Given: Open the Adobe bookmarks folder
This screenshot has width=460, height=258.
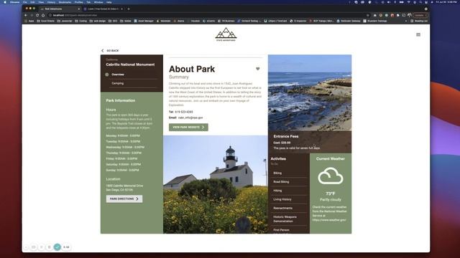Looking at the screenshot, I should click(x=126, y=21).
